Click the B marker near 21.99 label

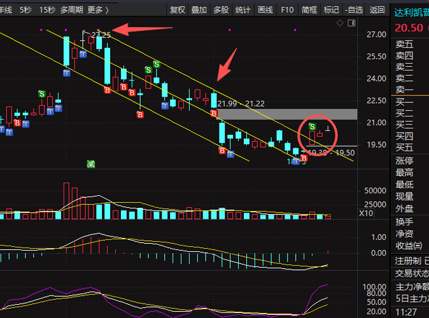coord(214,113)
